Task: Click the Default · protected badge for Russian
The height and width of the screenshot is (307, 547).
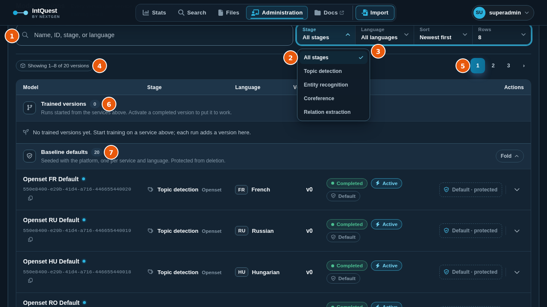Action: tap(471, 231)
